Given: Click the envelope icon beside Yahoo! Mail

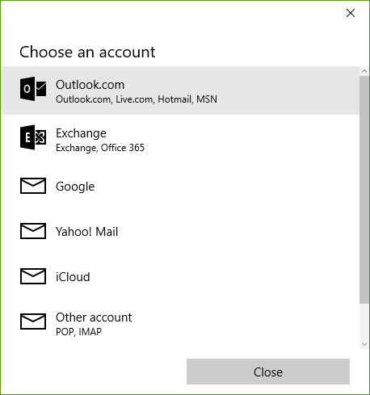Looking at the screenshot, I should [33, 231].
